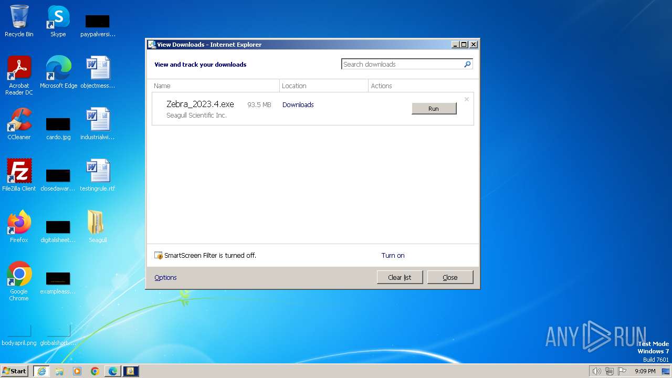The height and width of the screenshot is (378, 672).
Task: Select the objectmess document on the desktop
Action: pyautogui.click(x=98, y=72)
